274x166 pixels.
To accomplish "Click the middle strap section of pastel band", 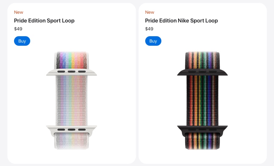I will pyautogui.click(x=72, y=100).
